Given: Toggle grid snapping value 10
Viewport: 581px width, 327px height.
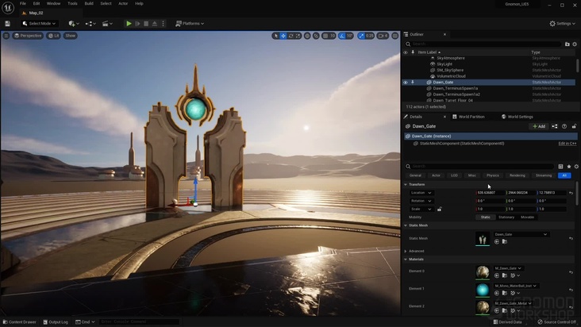Looking at the screenshot, I should pos(329,36).
